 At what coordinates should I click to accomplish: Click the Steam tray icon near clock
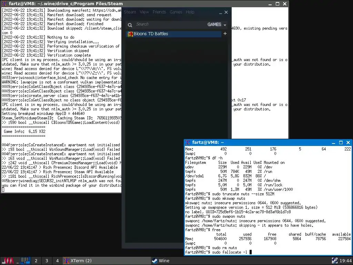334,261
